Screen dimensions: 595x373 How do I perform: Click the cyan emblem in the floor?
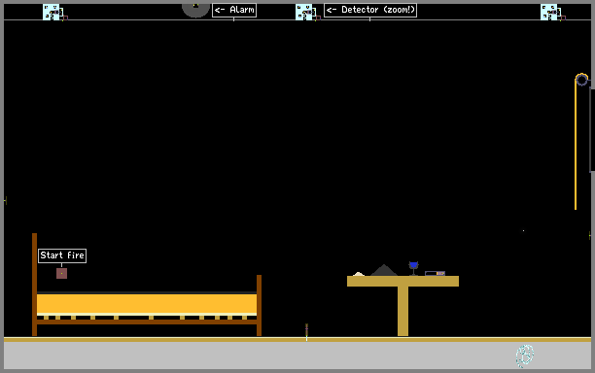point(525,356)
